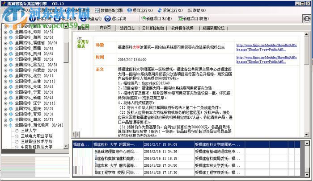Screen dimensions: 313x181
Task: Expand the 全国招标_内蒙古 tree node
Action: coord(5,70)
